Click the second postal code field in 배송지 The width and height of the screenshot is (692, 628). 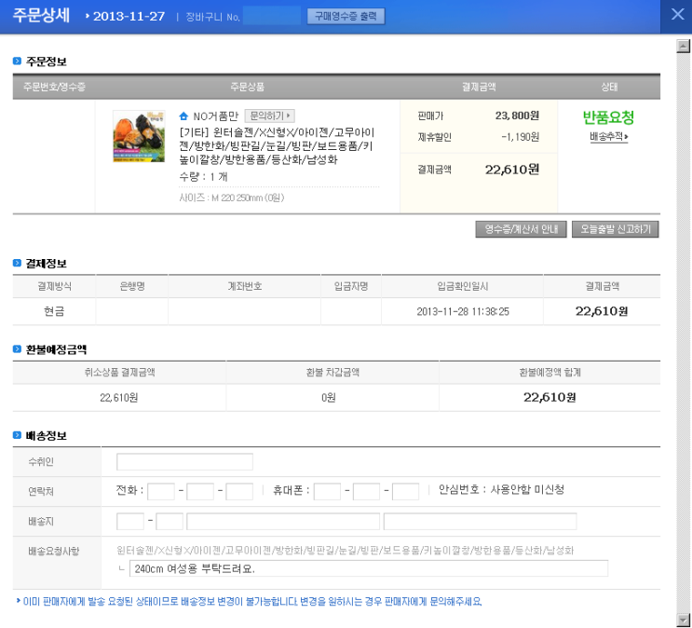pyautogui.click(x=170, y=521)
